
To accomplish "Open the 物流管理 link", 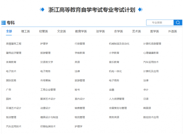I will (80, 117).
